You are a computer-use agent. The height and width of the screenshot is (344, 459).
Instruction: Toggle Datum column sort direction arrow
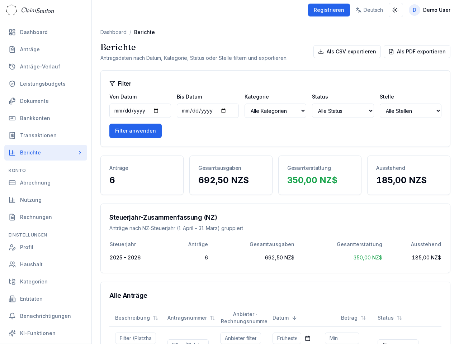coord(294,318)
